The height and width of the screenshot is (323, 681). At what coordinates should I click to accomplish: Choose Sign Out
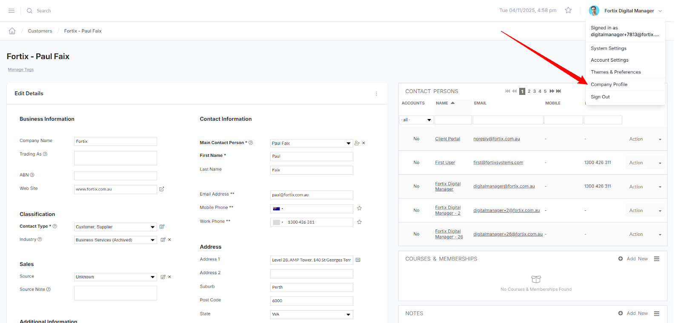click(600, 97)
